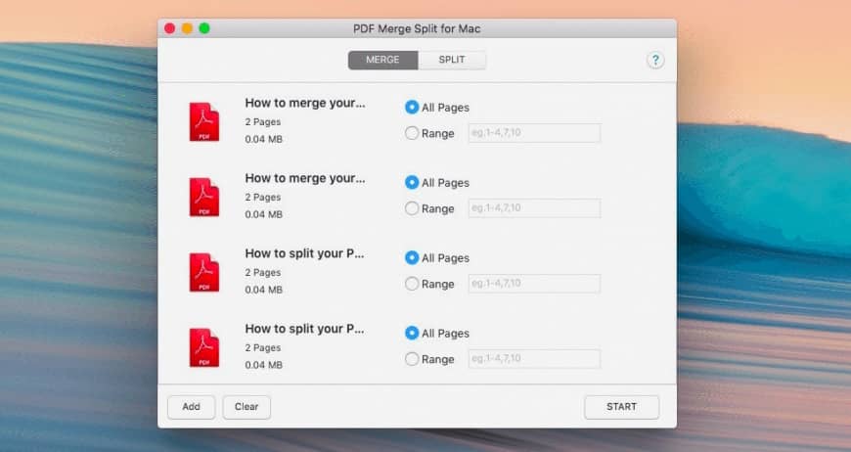The width and height of the screenshot is (851, 452).
Task: Select the last 'How to split your P...' file name
Action: [304, 329]
